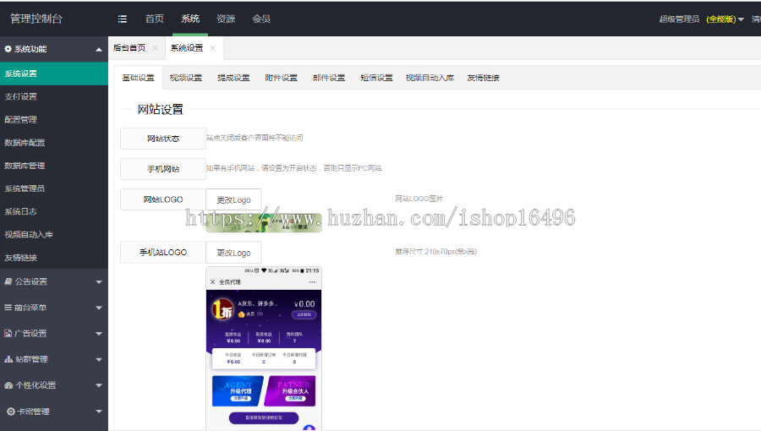The image size is (761, 431).
Task: Open 会员 in the top navigation
Action: coord(261,19)
